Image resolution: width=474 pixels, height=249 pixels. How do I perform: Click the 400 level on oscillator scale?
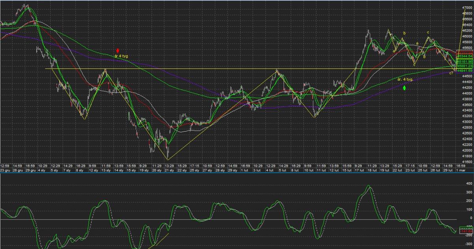[469, 183]
